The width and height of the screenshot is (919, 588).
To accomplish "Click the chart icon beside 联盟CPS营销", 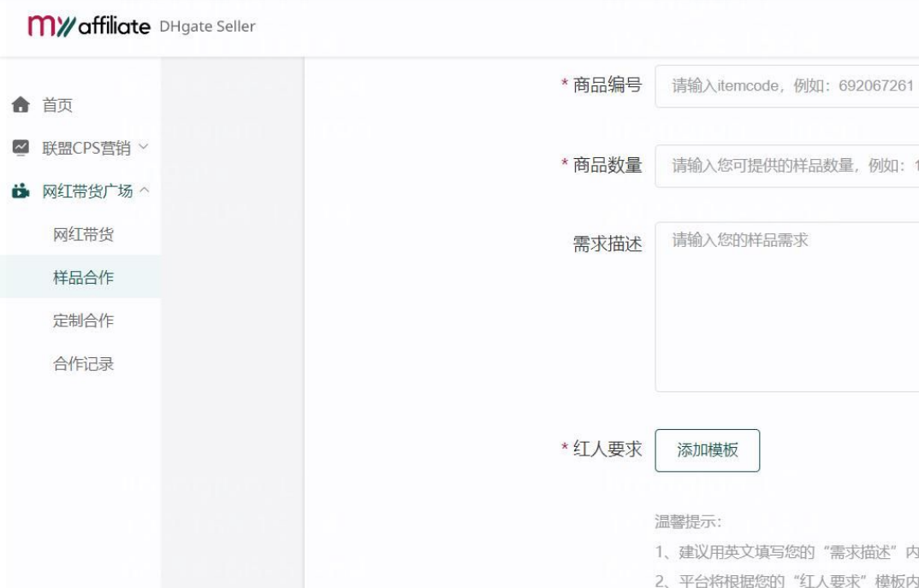I will [21, 148].
